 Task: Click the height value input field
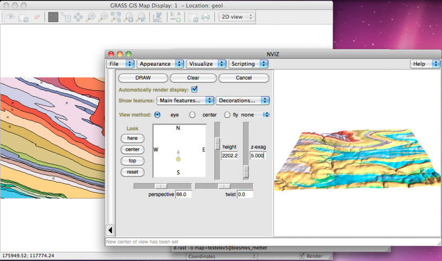229,156
